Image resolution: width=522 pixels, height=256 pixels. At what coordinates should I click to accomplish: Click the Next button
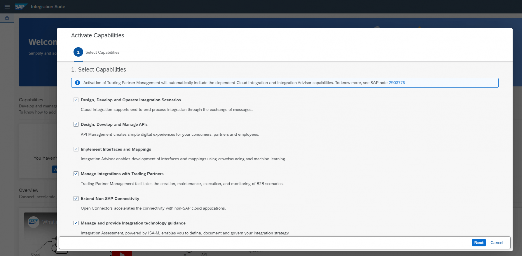pos(479,242)
